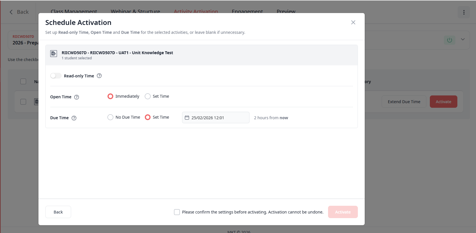The width and height of the screenshot is (476, 233).
Task: Select Immediately for Open Time
Action: (110, 96)
